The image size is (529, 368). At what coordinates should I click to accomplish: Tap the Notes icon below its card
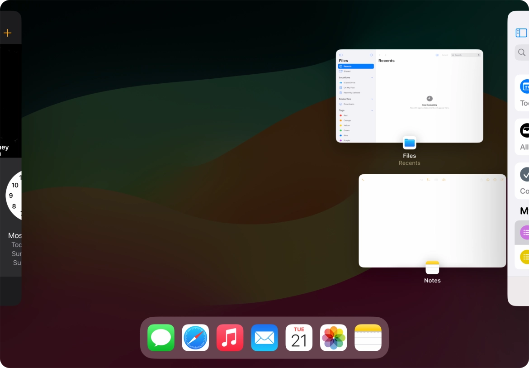point(432,268)
